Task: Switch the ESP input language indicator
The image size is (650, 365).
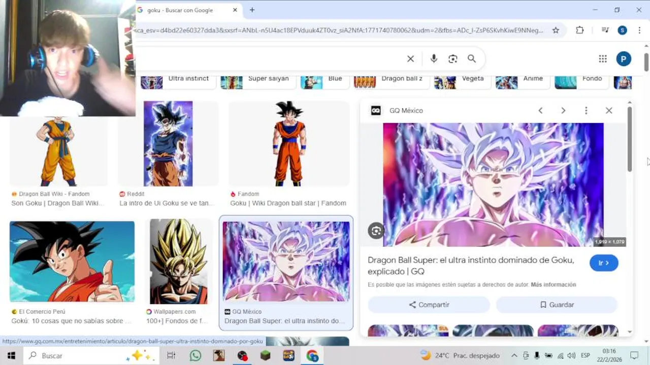Action: [586, 356]
